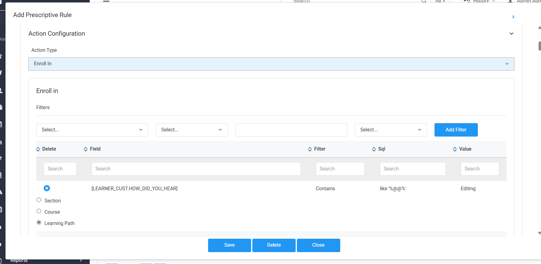This screenshot has width=541, height=264.
Task: Open the last filter Select dropdown
Action: tap(391, 130)
